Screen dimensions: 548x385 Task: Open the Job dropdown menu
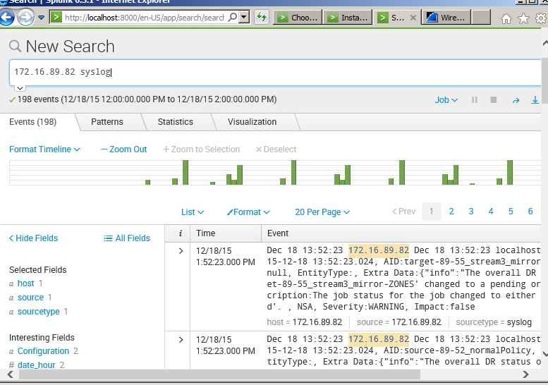(x=446, y=100)
